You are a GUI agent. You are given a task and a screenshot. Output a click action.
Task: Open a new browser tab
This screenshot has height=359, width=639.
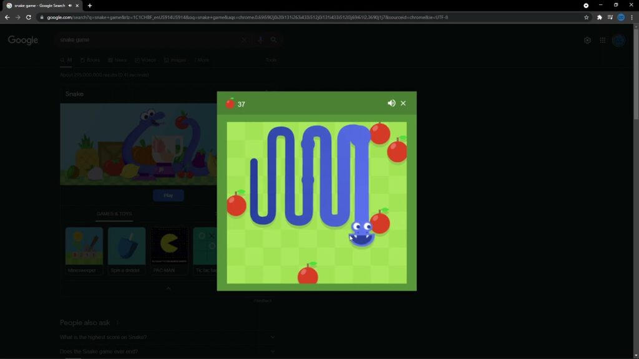[90, 6]
